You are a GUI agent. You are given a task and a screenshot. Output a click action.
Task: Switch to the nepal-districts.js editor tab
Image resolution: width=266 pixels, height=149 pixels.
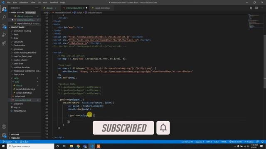coord(102,8)
